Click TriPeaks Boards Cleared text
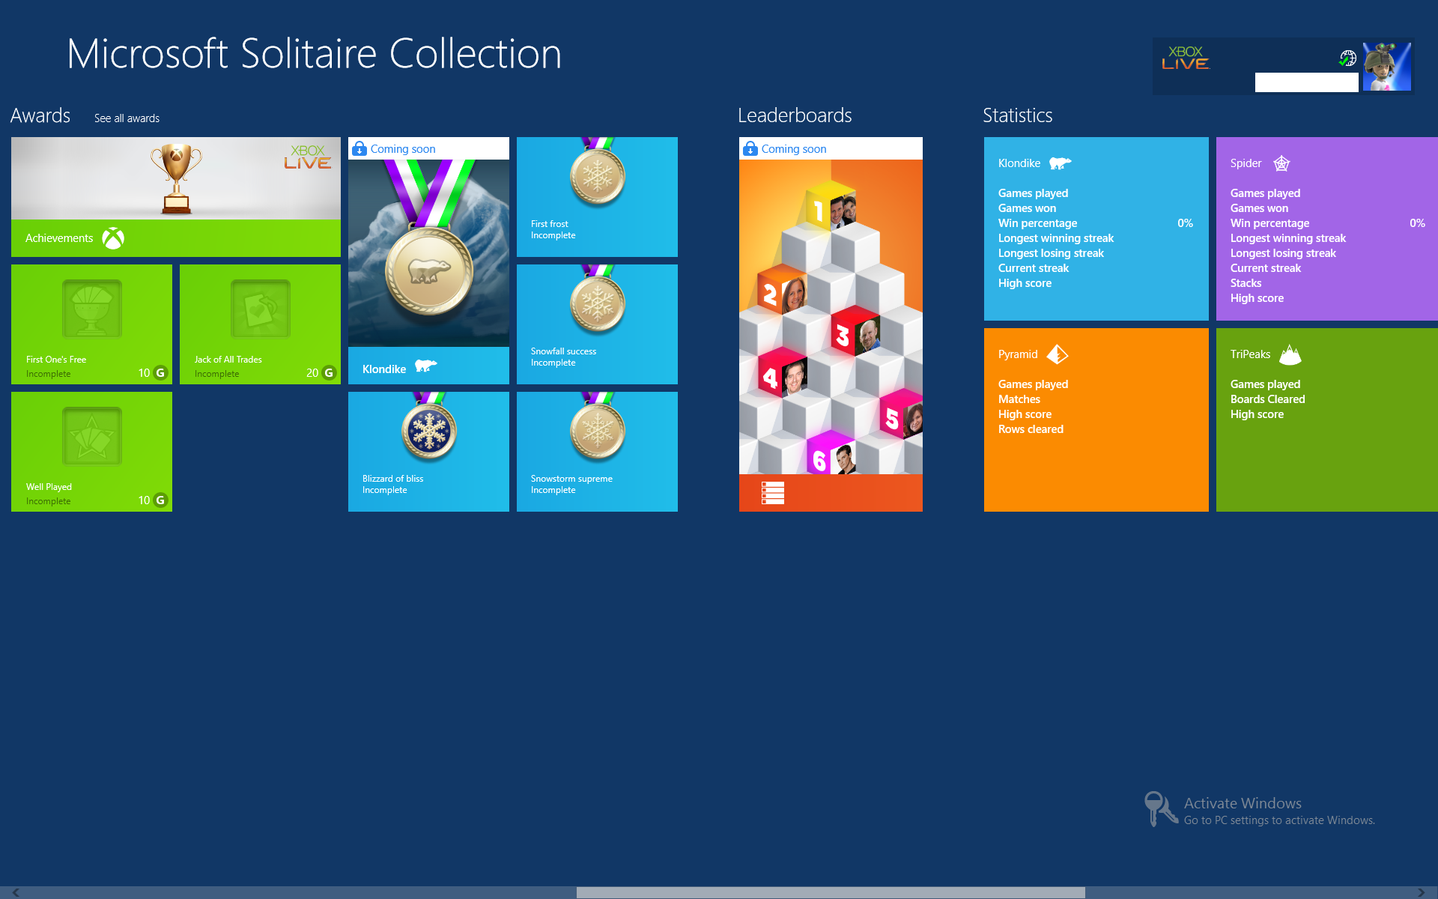Image resolution: width=1438 pixels, height=899 pixels. point(1267,399)
